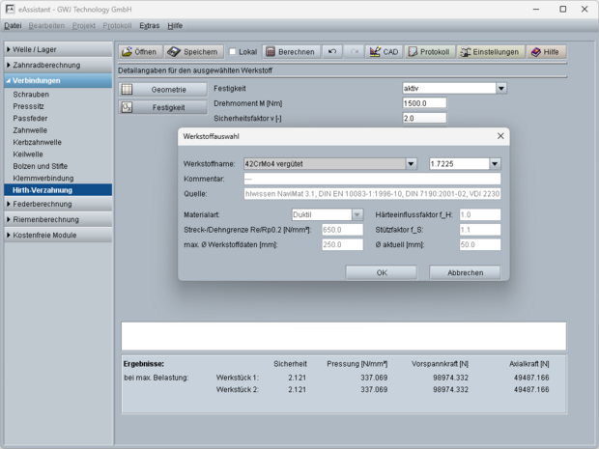This screenshot has height=449, width=599.
Task: Select Passfeder in the sidebar
Action: pos(32,120)
